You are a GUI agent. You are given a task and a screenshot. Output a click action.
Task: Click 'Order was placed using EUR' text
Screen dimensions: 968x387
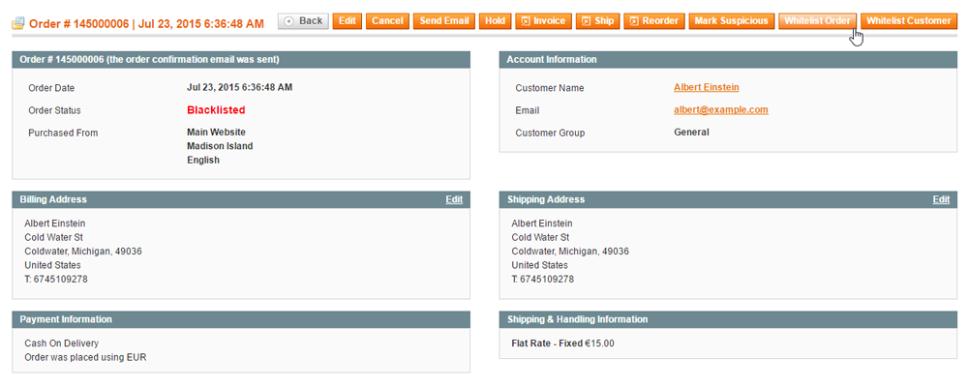tap(85, 357)
